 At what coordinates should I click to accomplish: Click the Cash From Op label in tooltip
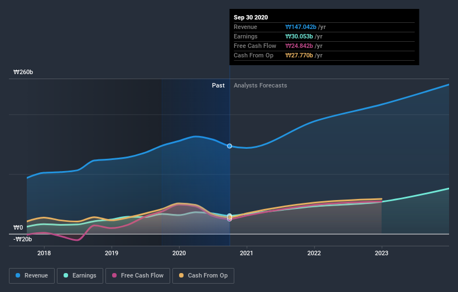click(253, 55)
